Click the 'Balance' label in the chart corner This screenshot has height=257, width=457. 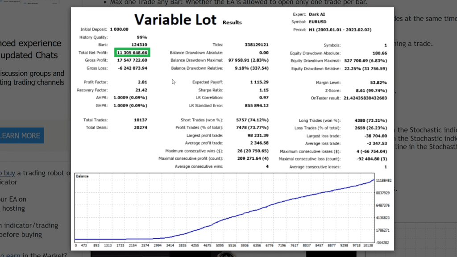[x=82, y=176]
